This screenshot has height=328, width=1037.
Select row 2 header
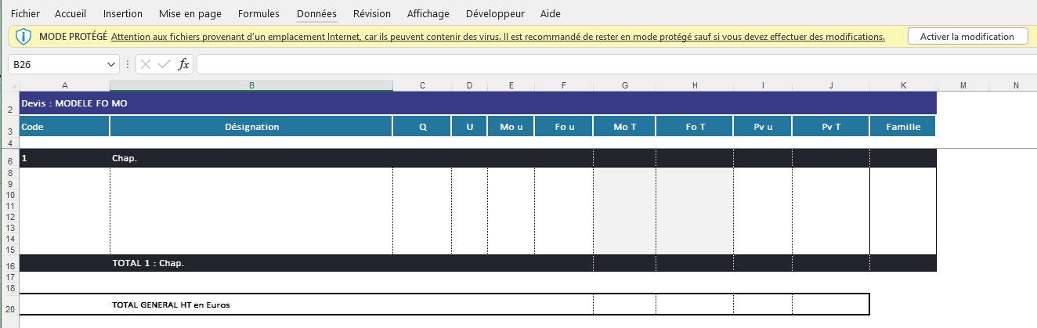click(x=9, y=103)
